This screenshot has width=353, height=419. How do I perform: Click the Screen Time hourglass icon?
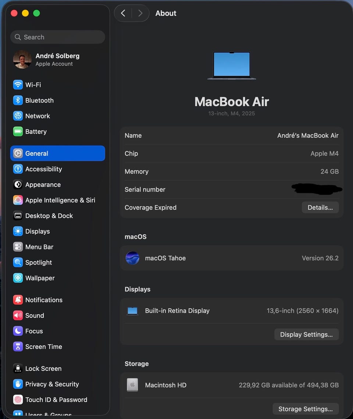(x=18, y=347)
